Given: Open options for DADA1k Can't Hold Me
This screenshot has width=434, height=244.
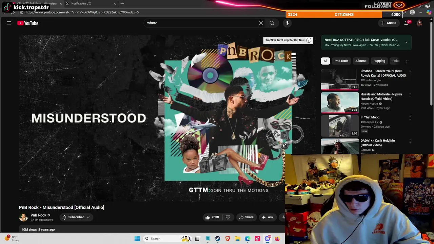Looking at the screenshot, I should pos(410,141).
